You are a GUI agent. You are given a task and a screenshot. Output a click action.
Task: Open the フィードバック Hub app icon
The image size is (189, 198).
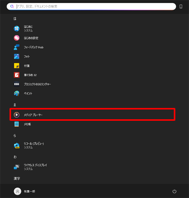pos(17,47)
